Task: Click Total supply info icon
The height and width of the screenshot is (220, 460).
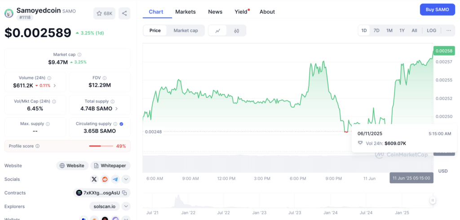Action: [x=113, y=101]
